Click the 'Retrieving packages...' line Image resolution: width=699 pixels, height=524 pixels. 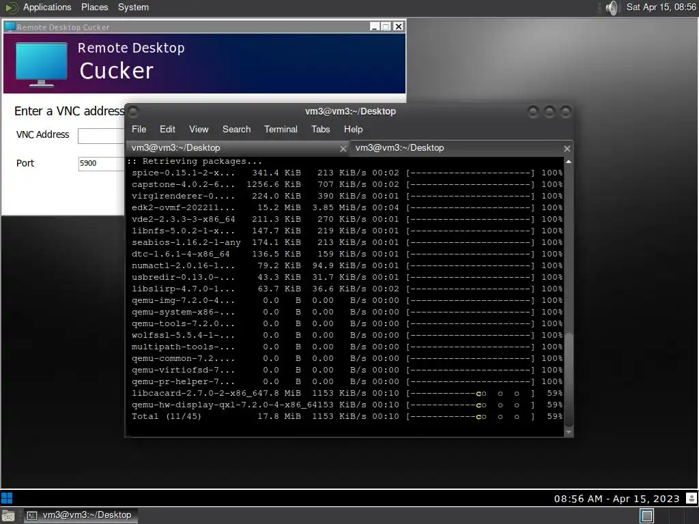(x=195, y=161)
